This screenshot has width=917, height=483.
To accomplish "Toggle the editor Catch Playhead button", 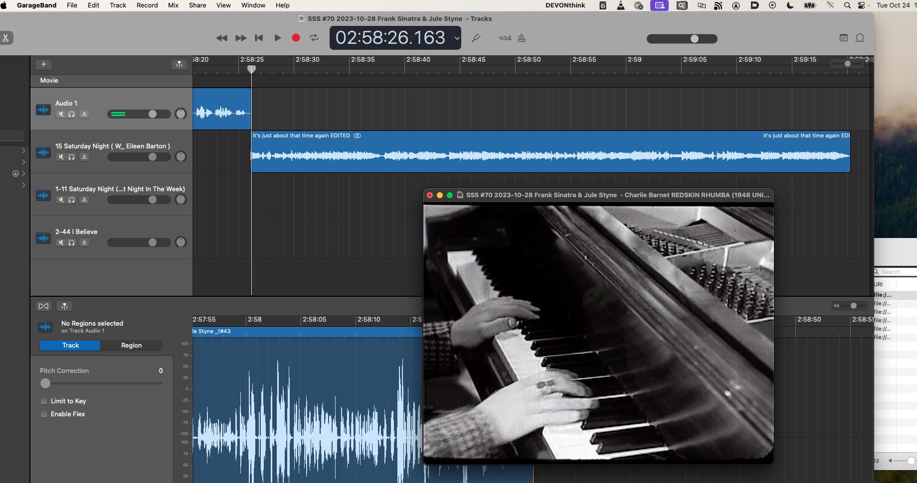I will click(x=64, y=306).
